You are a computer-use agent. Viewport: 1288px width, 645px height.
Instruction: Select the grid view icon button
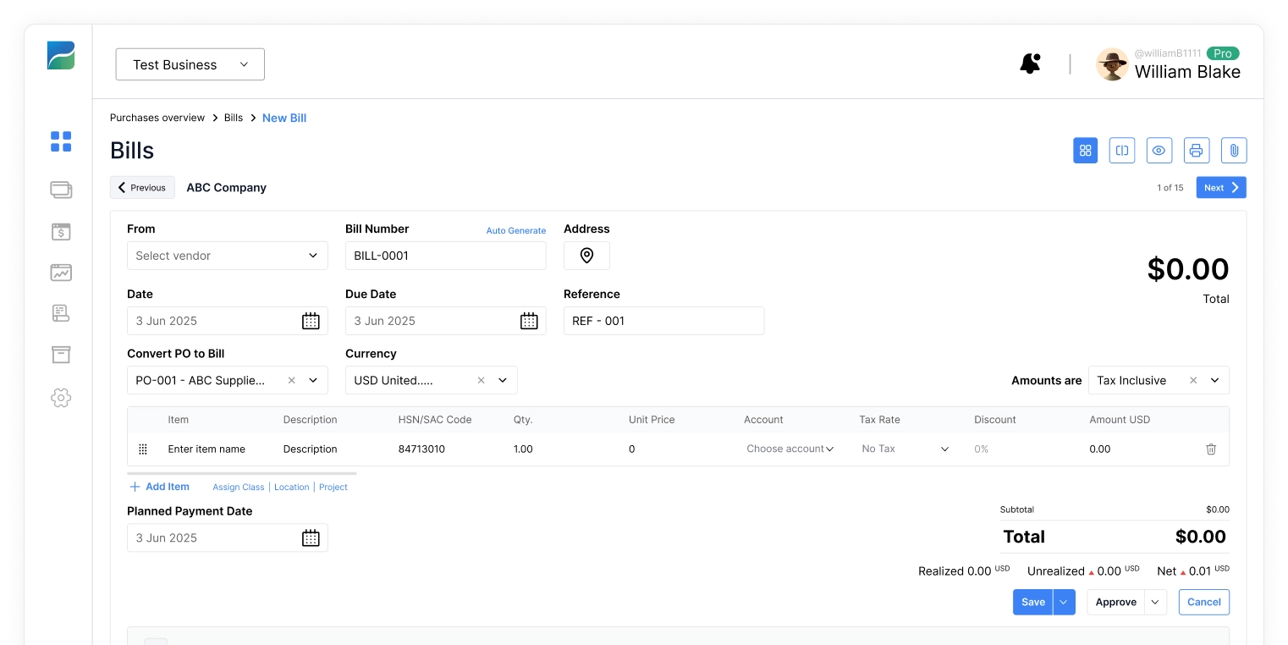point(1085,151)
